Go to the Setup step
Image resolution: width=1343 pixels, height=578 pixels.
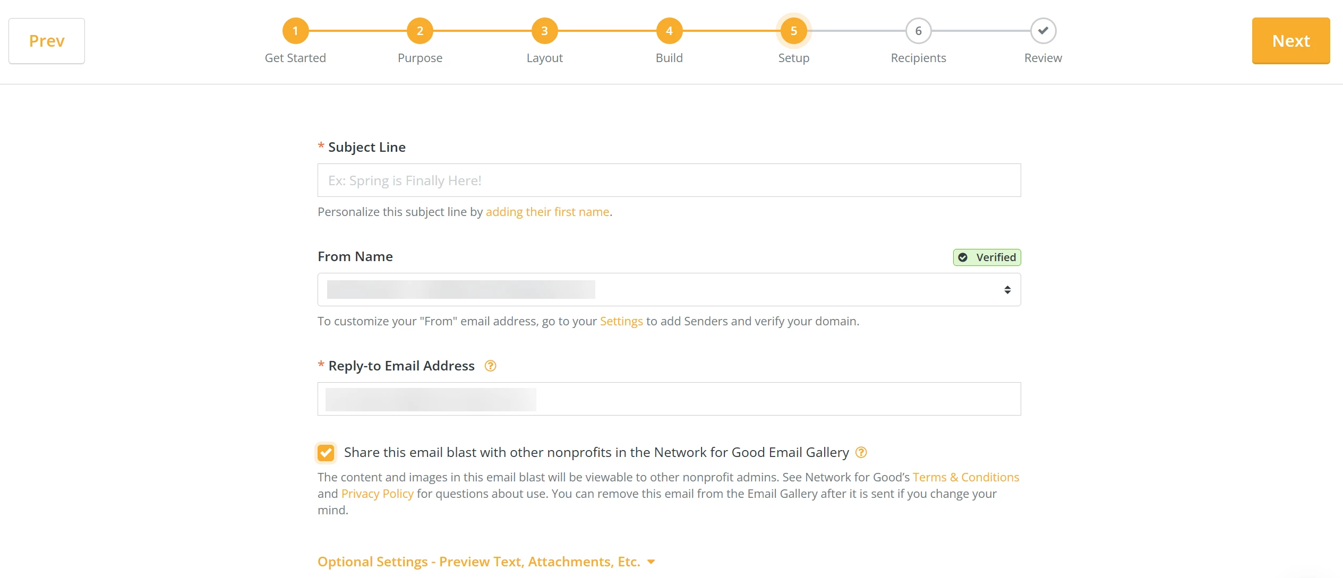click(x=793, y=31)
